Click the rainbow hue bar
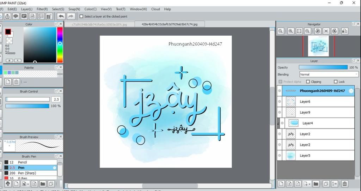Image resolution: width=361 pixels, height=191 pixels. point(60,45)
